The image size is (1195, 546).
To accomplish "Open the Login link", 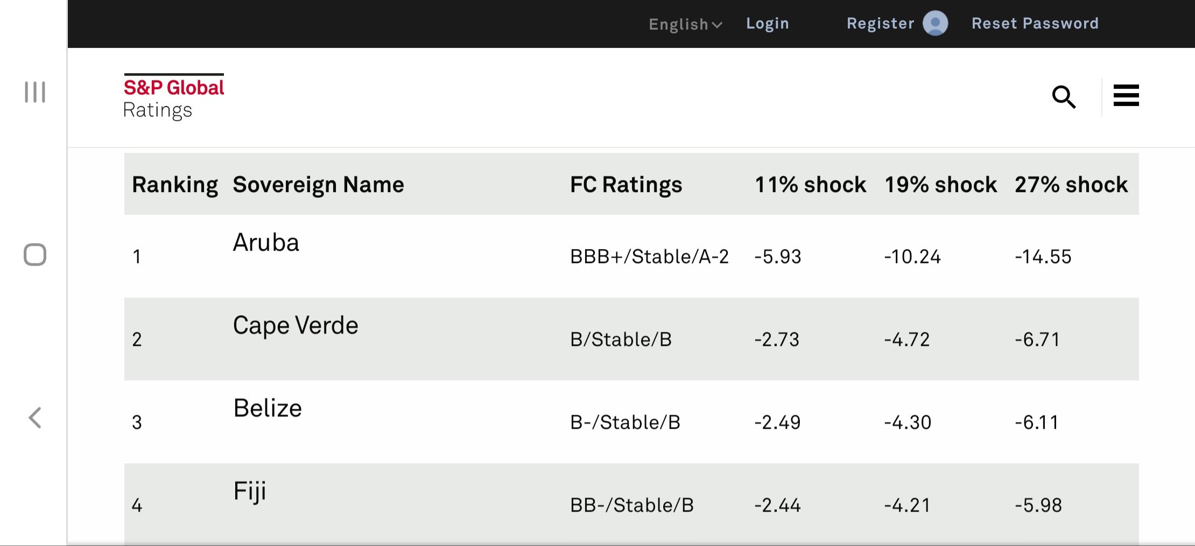I will point(767,24).
